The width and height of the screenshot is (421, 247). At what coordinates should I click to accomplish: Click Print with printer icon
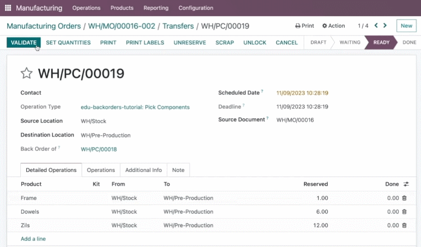(305, 26)
